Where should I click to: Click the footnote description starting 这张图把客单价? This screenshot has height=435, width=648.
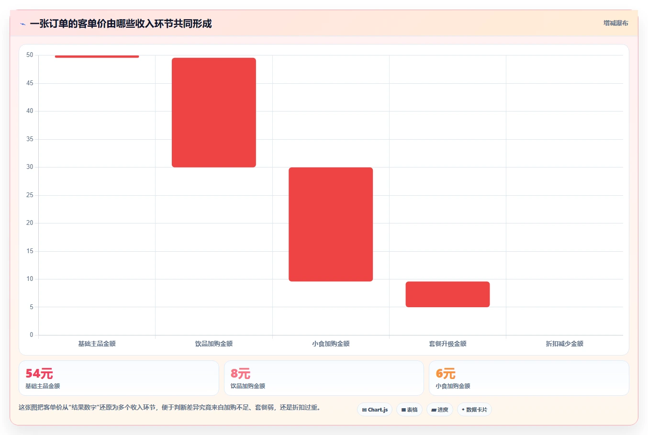pos(169,408)
